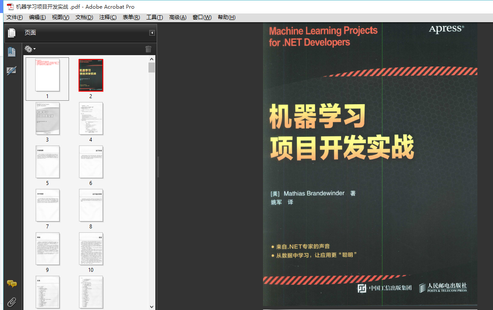Click the panel divider grip handle
Screen dimensions: 493x310
158,167
